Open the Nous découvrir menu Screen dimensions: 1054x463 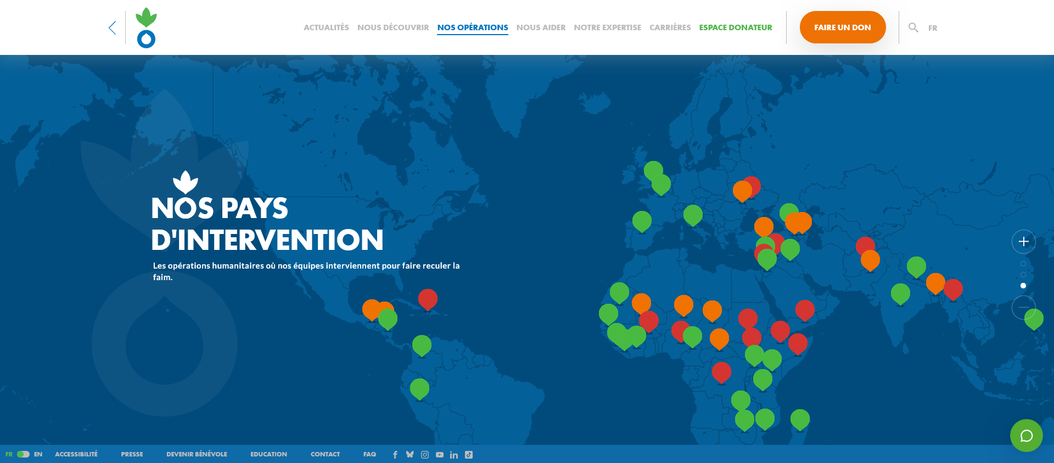(x=393, y=27)
